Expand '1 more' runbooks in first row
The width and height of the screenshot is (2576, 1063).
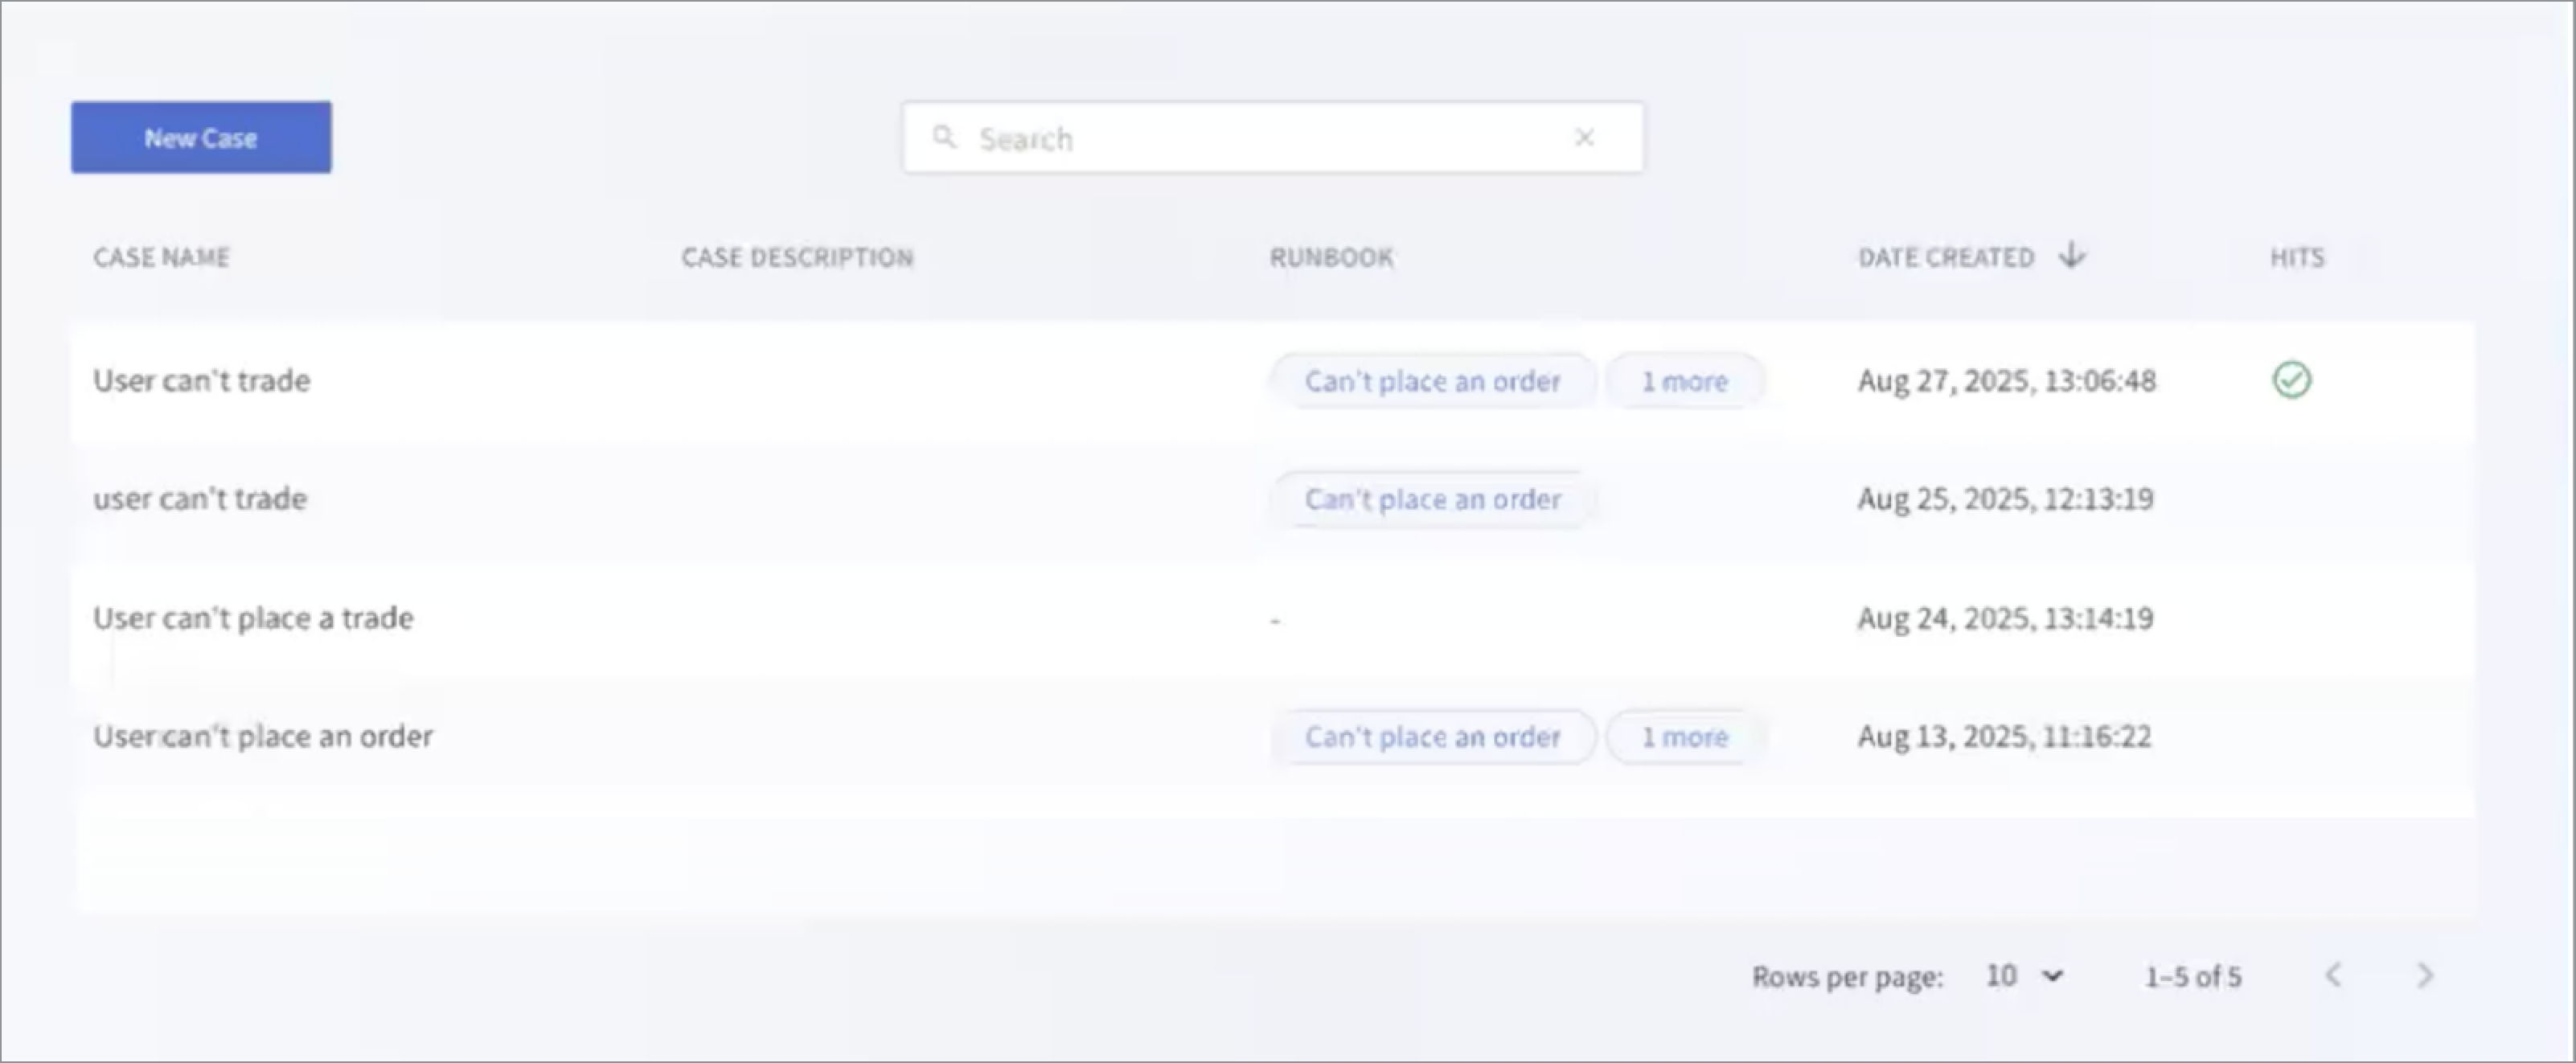tap(1684, 381)
